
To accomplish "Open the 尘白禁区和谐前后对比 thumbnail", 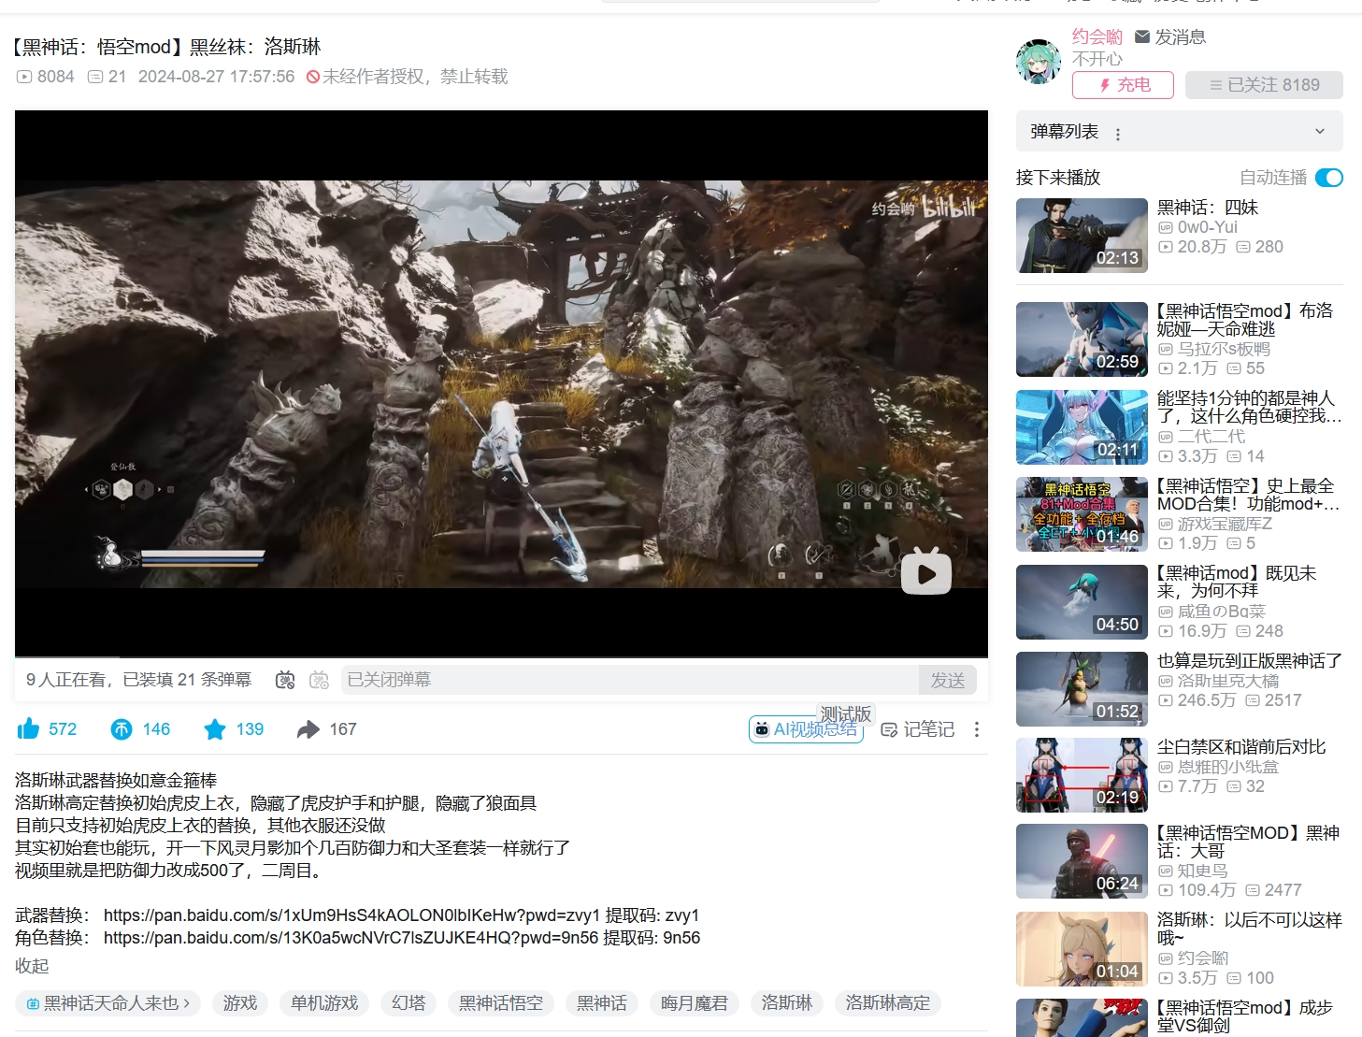I will 1082,775.
